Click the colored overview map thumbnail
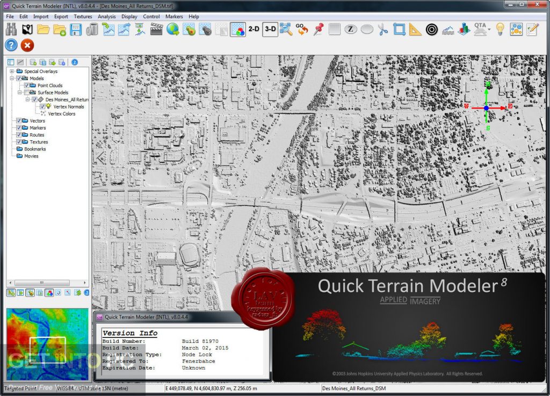The width and height of the screenshot is (550, 396). click(47, 344)
